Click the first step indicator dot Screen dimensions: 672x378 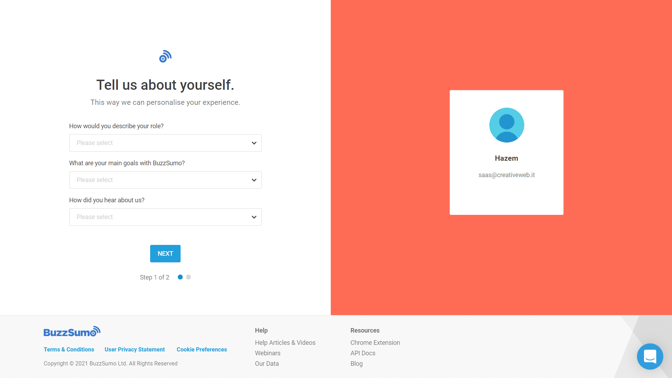click(x=181, y=277)
